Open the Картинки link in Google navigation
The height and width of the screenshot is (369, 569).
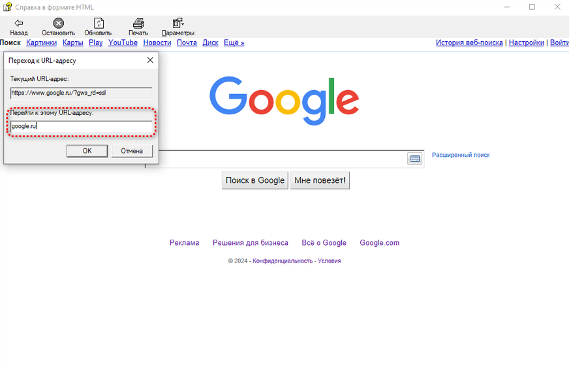[x=42, y=42]
